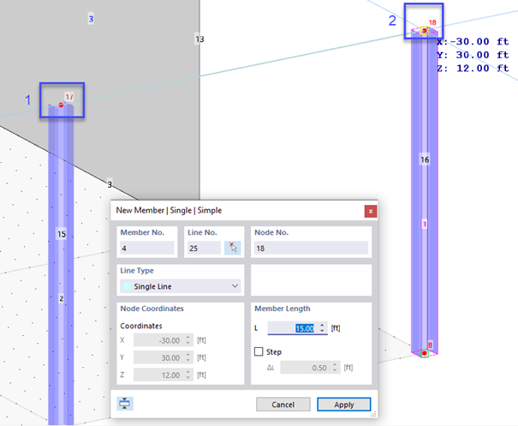The height and width of the screenshot is (426, 518).
Task: Click the Node No. input field
Action: 311,248
